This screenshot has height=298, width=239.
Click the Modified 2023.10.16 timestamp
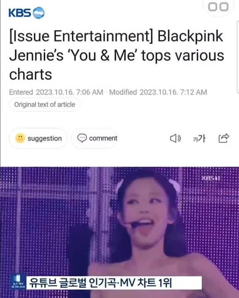[x=158, y=92]
